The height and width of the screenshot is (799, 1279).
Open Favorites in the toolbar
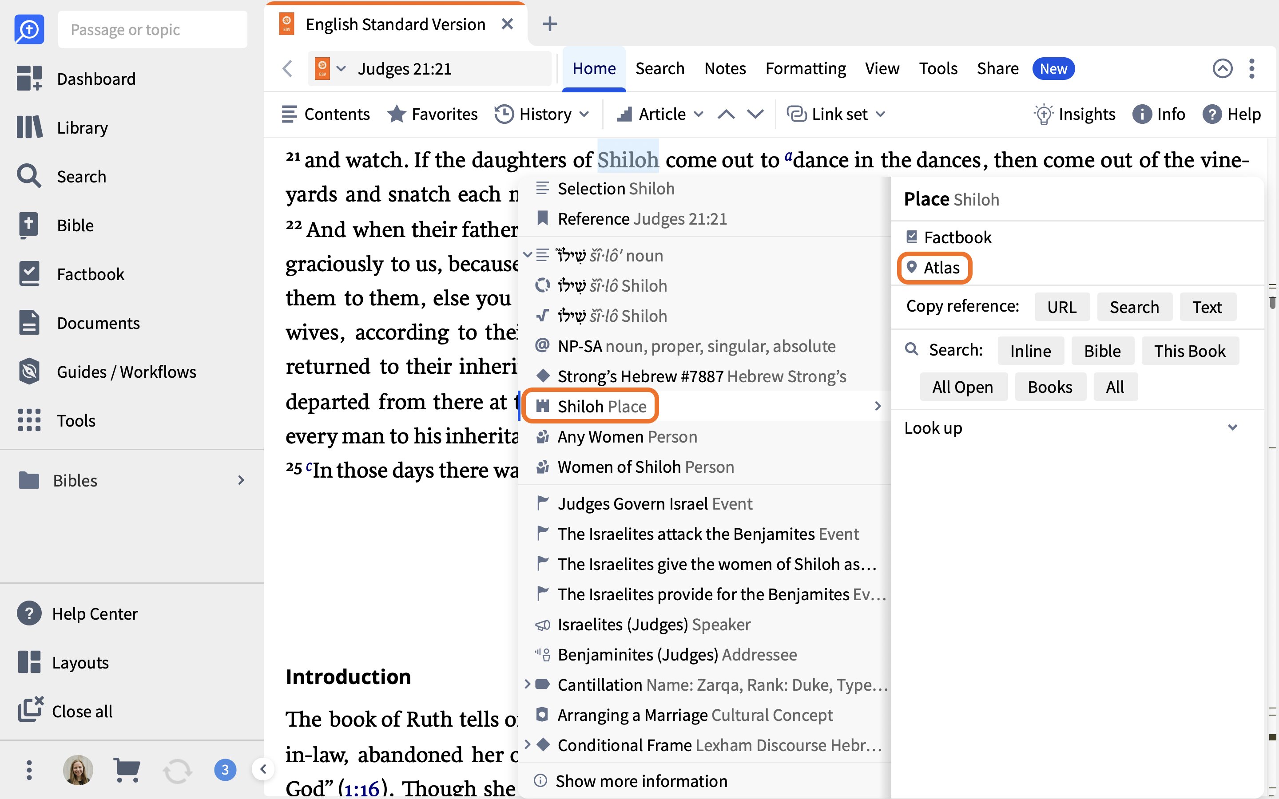tap(432, 114)
